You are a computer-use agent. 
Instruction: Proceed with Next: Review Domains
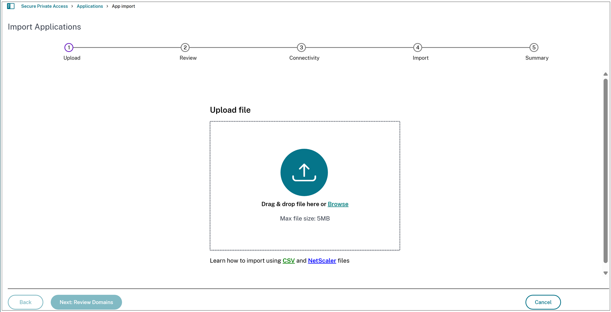86,302
